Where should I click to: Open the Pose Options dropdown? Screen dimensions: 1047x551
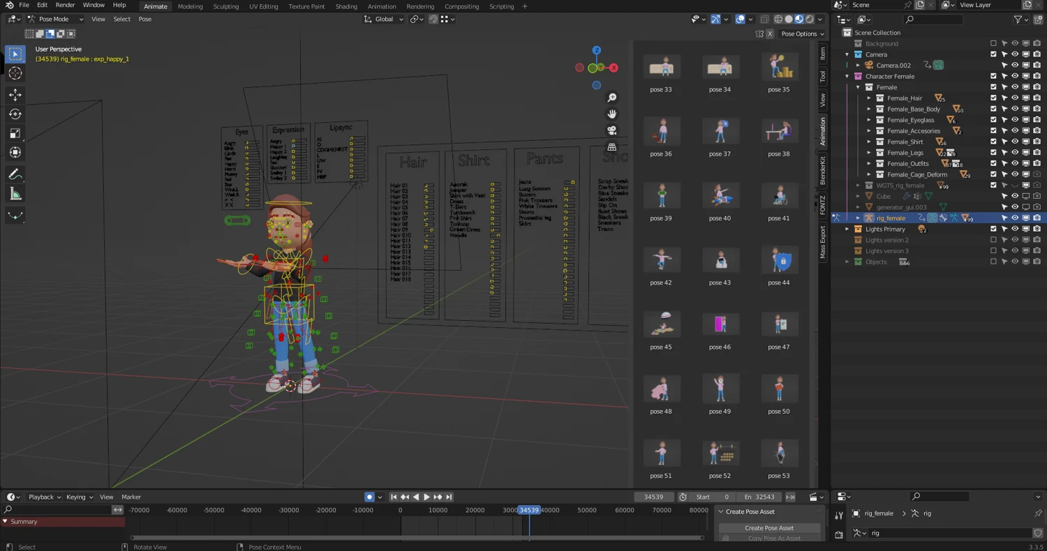pyautogui.click(x=803, y=33)
